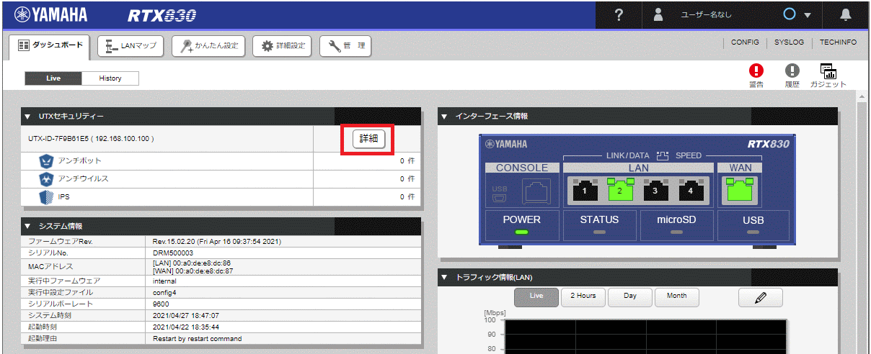The width and height of the screenshot is (871, 354).
Task: Open the ガジェット gadget icon
Action: coord(828,71)
